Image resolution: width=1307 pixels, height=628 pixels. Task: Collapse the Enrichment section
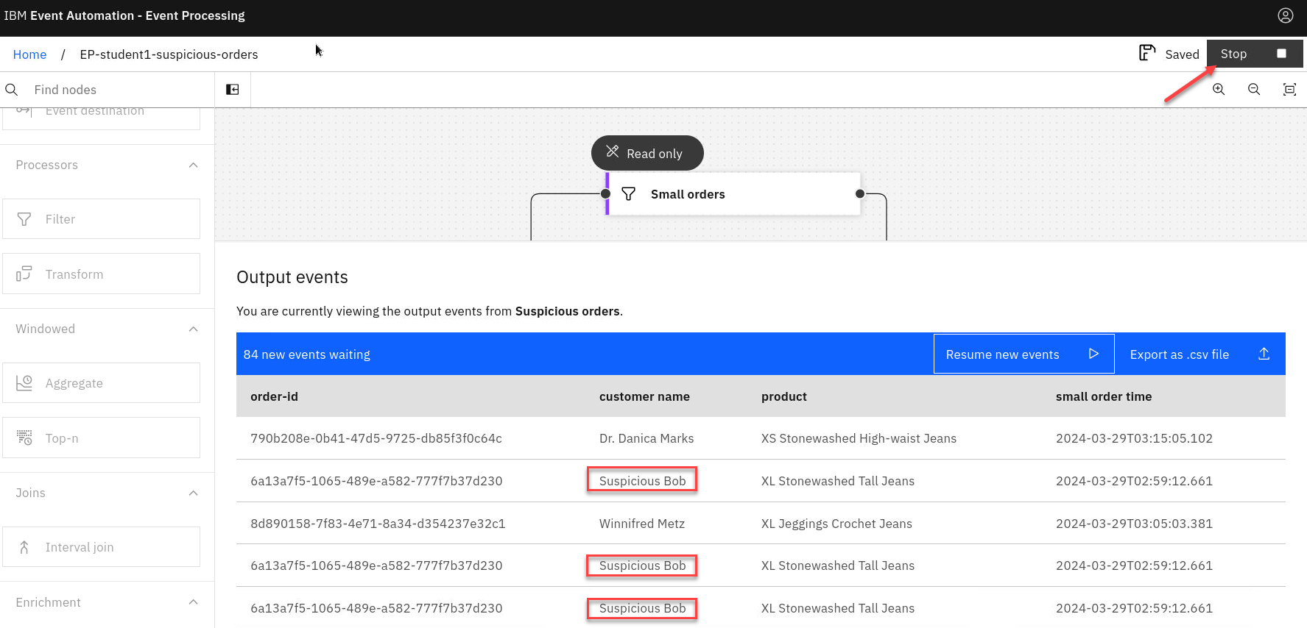point(193,602)
